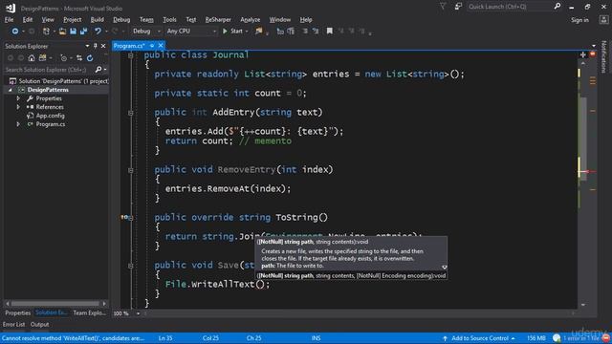Viewport: 612px width, 344px height.
Task: Collapse the DesignPatterns project node
Action: (11, 90)
